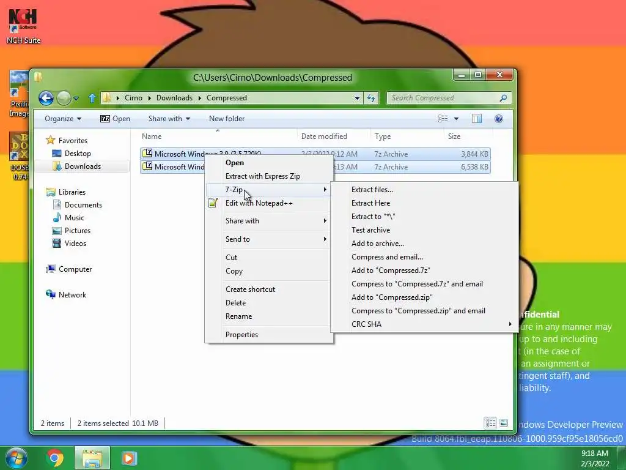Expand the CRC SHA submenu
Screen dimensions: 626x470
click(424, 324)
